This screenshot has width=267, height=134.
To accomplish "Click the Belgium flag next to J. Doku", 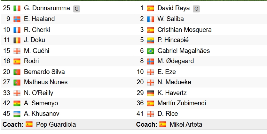I will coord(17,40).
